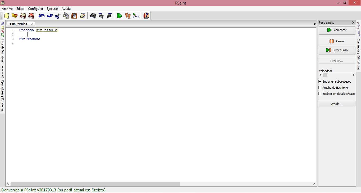Close the Paso a paso panel
This screenshot has width=361, height=193.
pos(353,23)
